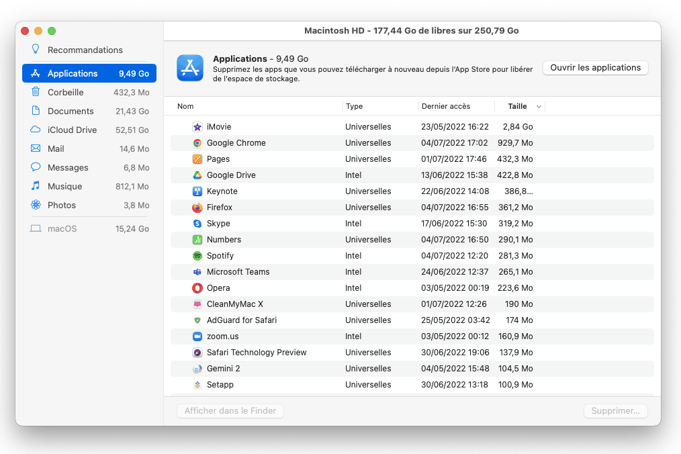681x454 pixels.
Task: Click the Pages app icon
Action: [197, 159]
